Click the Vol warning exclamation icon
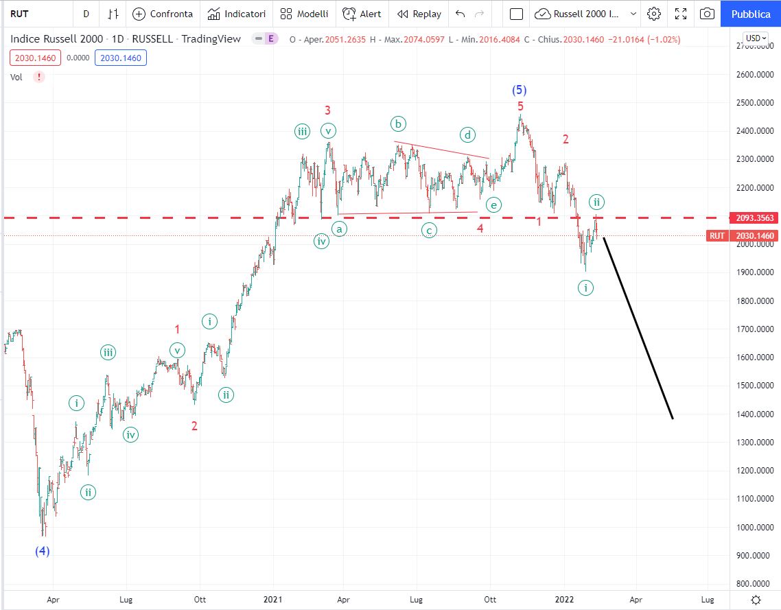This screenshot has height=610, width=781. coord(39,77)
